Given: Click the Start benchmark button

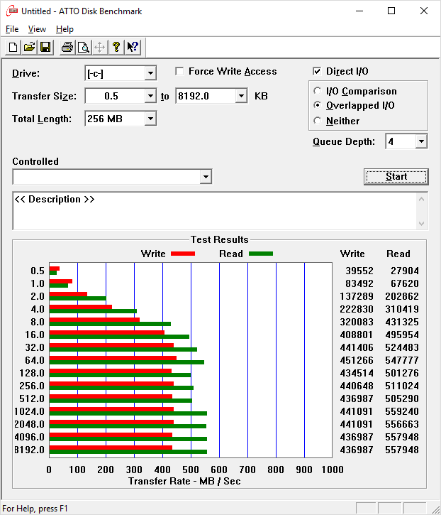Looking at the screenshot, I should 396,177.
